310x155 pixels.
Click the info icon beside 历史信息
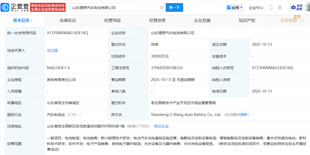click(x=301, y=21)
